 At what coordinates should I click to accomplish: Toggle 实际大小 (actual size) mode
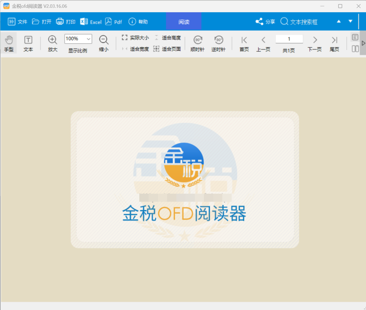pos(136,38)
